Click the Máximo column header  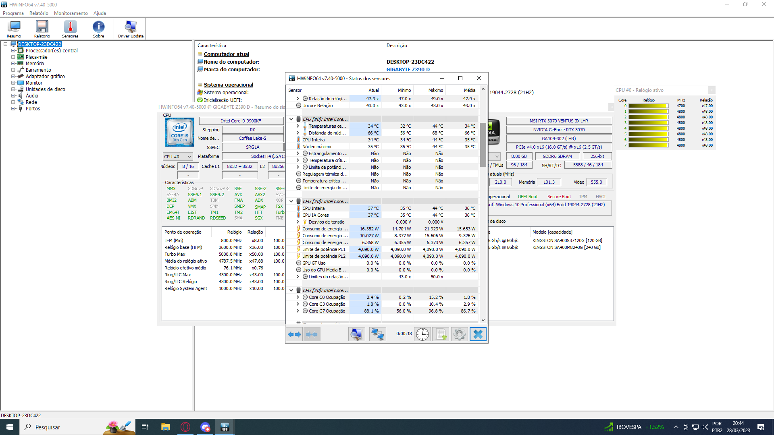pyautogui.click(x=430, y=90)
